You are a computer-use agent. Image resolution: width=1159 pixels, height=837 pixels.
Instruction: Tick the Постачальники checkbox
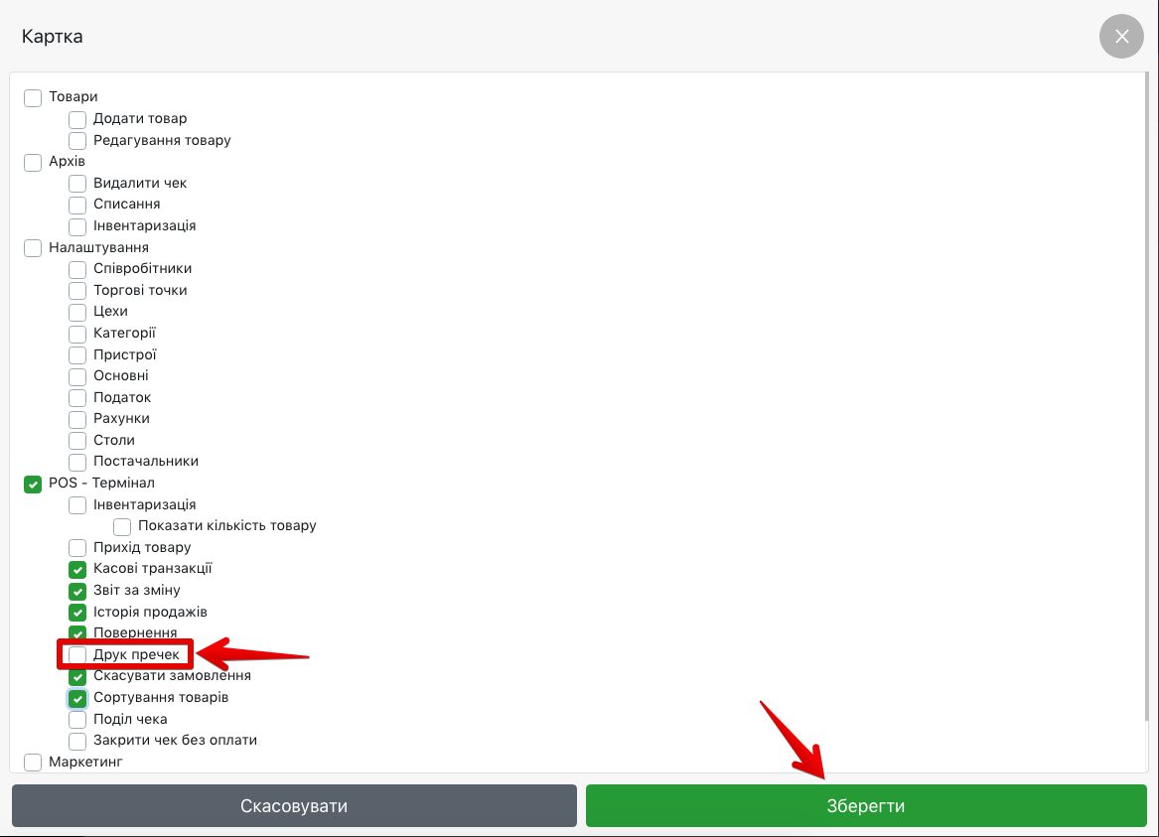coord(77,462)
